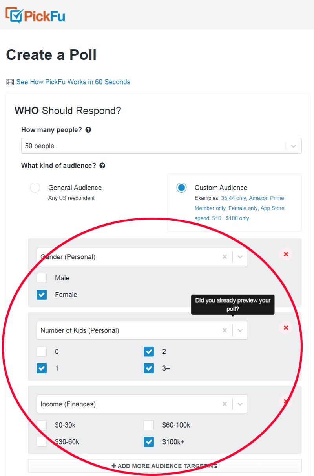
Task: Uncheck the 3+ kids checkbox
Action: click(x=149, y=368)
